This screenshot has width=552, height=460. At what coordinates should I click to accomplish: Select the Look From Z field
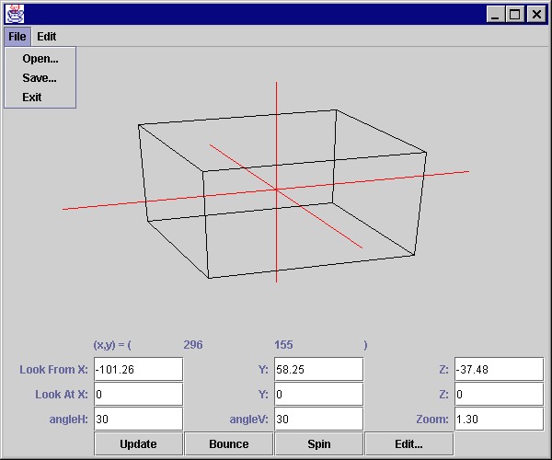(499, 369)
